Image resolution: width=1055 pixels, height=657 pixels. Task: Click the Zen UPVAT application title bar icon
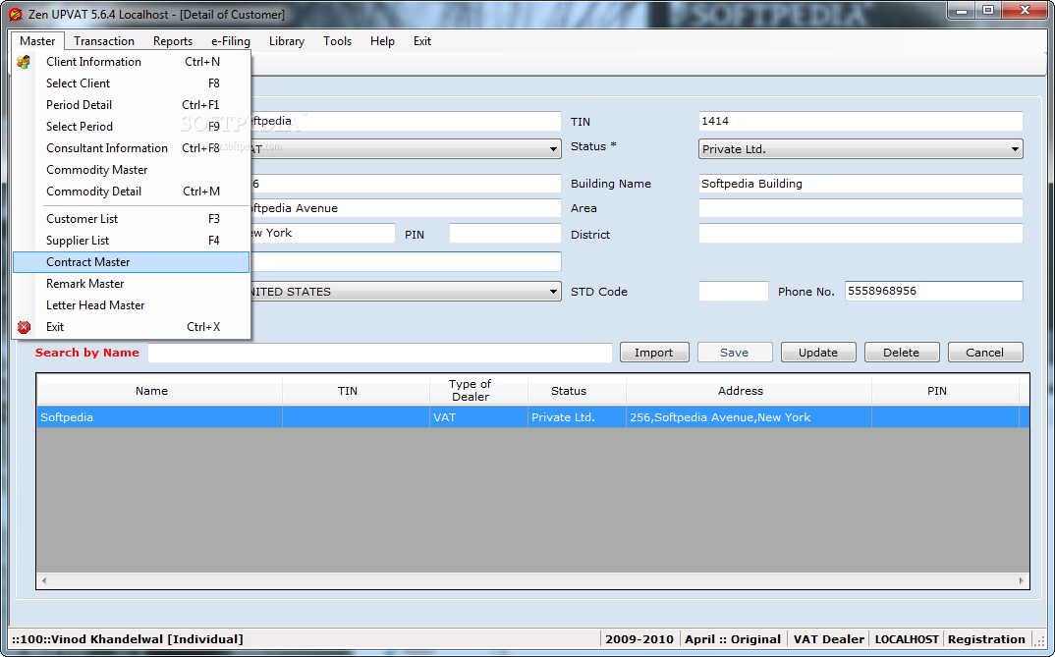click(16, 14)
